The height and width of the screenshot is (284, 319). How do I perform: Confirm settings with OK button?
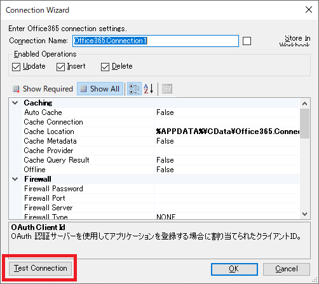tap(234, 269)
